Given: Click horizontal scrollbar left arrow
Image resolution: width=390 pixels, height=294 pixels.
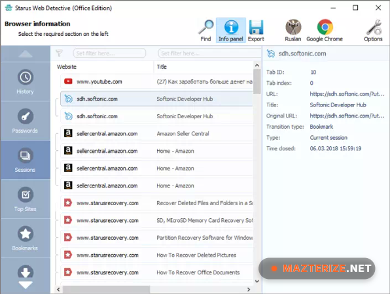Looking at the screenshot, I should [x=58, y=289].
